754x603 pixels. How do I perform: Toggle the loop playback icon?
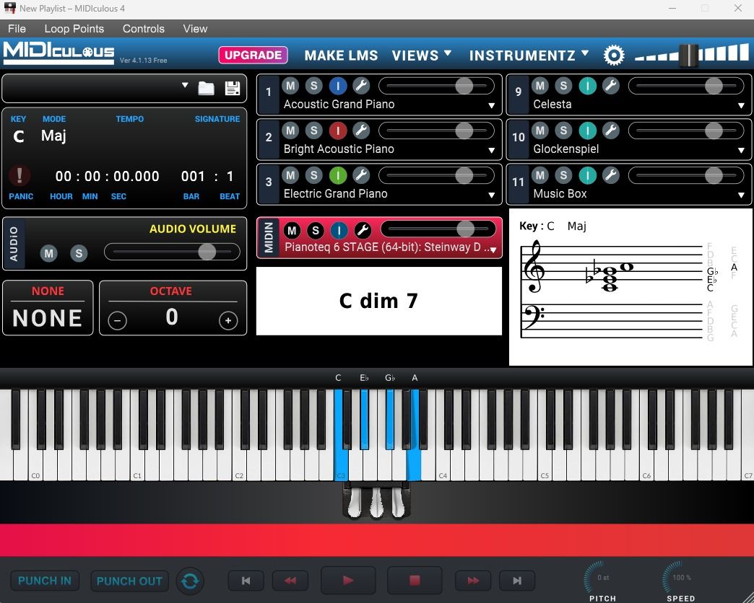[190, 581]
